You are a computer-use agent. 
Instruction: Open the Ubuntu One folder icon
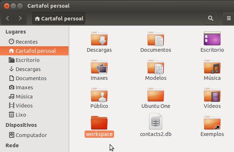coord(156,95)
